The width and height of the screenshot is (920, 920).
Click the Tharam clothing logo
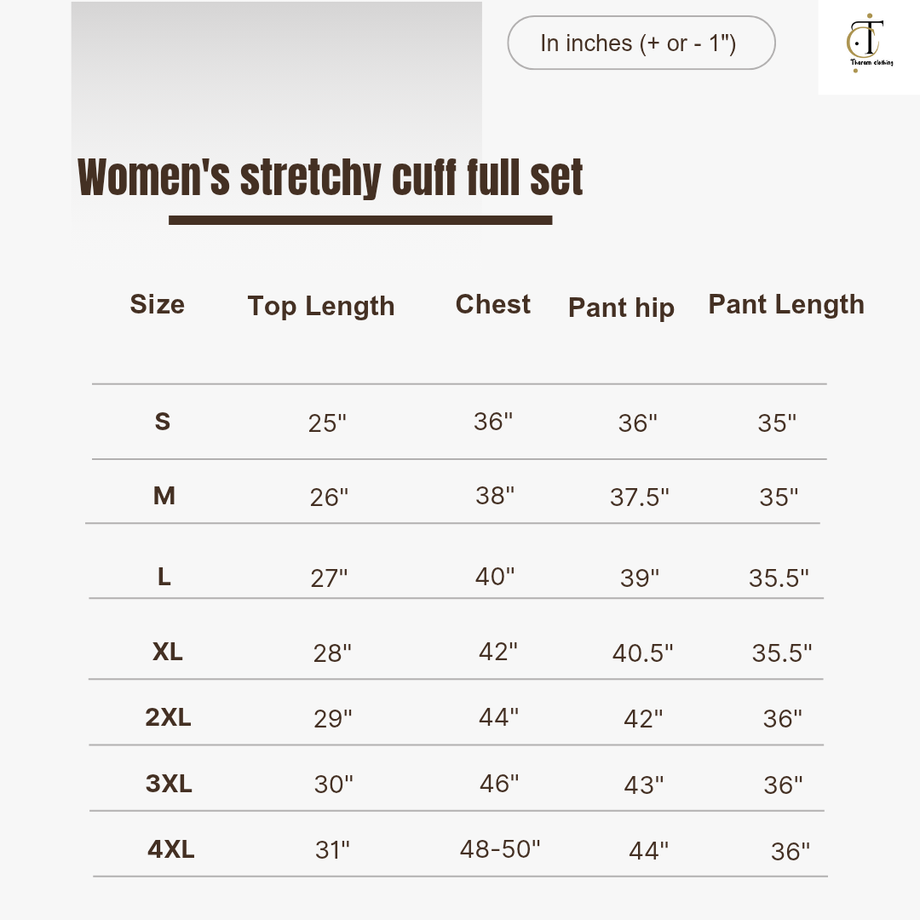(x=868, y=46)
